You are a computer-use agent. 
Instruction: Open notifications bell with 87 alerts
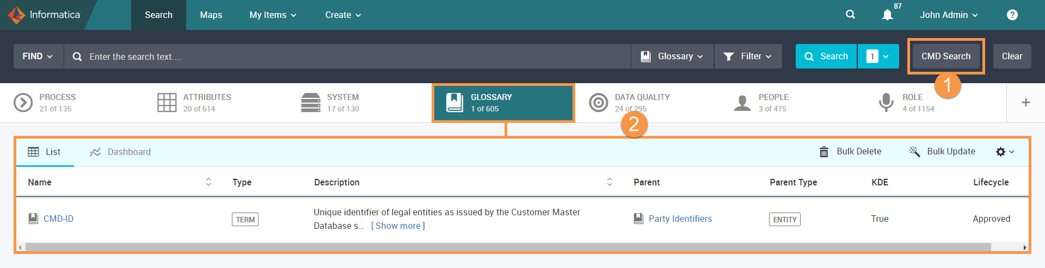[x=887, y=15]
